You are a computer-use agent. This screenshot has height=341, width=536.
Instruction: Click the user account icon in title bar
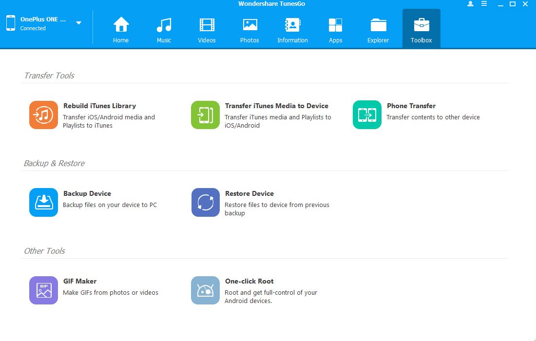(470, 4)
